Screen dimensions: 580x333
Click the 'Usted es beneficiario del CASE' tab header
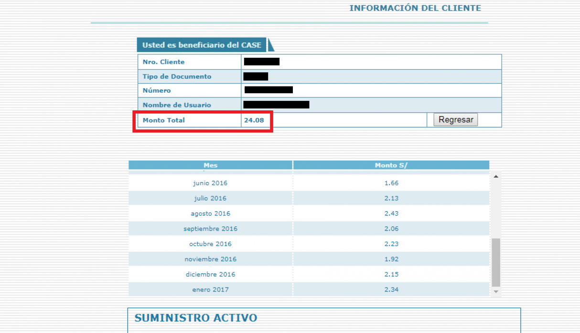202,45
